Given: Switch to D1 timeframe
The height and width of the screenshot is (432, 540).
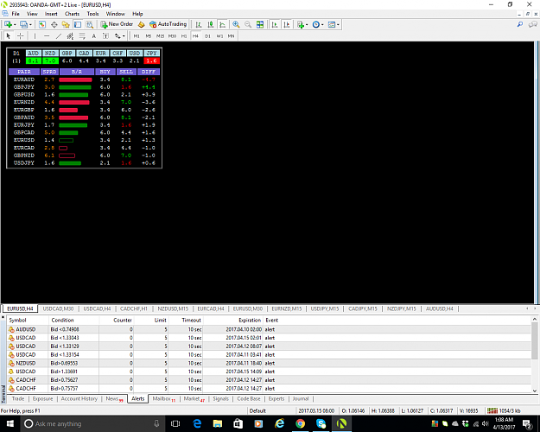Looking at the screenshot, I should [x=207, y=35].
